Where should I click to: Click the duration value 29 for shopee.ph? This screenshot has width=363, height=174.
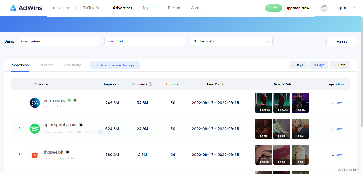pos(173,155)
